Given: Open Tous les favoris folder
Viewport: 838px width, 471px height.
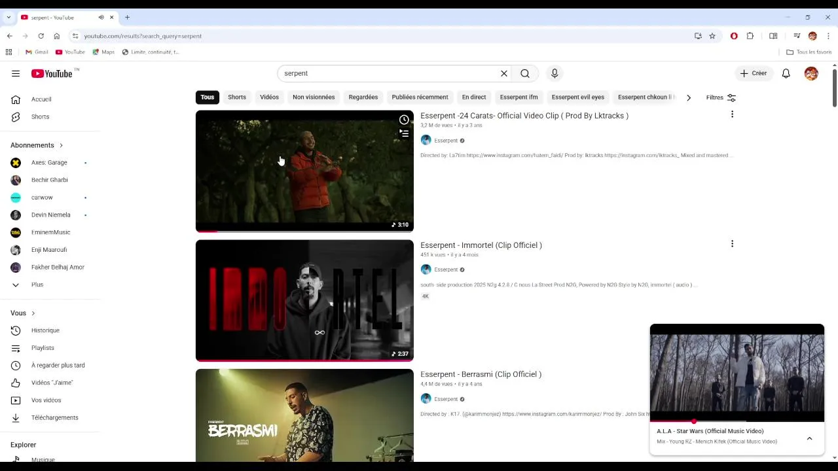Looking at the screenshot, I should click(x=809, y=52).
